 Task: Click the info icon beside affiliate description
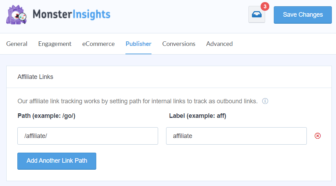[265, 101]
